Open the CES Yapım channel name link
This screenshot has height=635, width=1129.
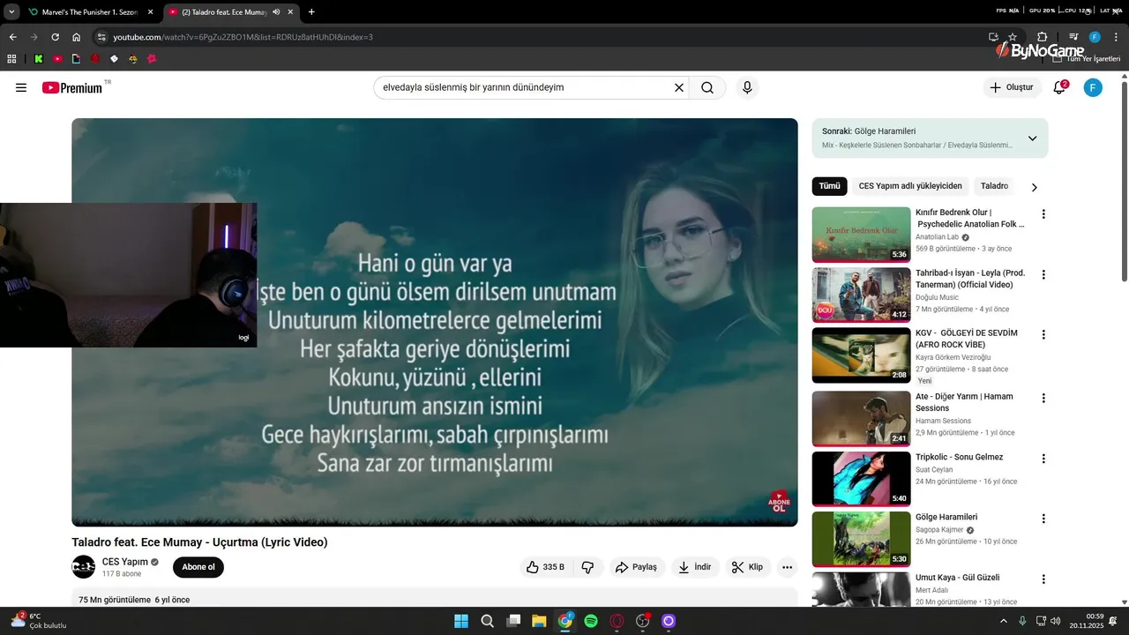click(124, 562)
